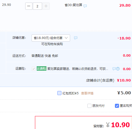132x129 pixels.
Task: Click the message icon right of 店铺优惠 dropdown
Action: tap(76, 38)
